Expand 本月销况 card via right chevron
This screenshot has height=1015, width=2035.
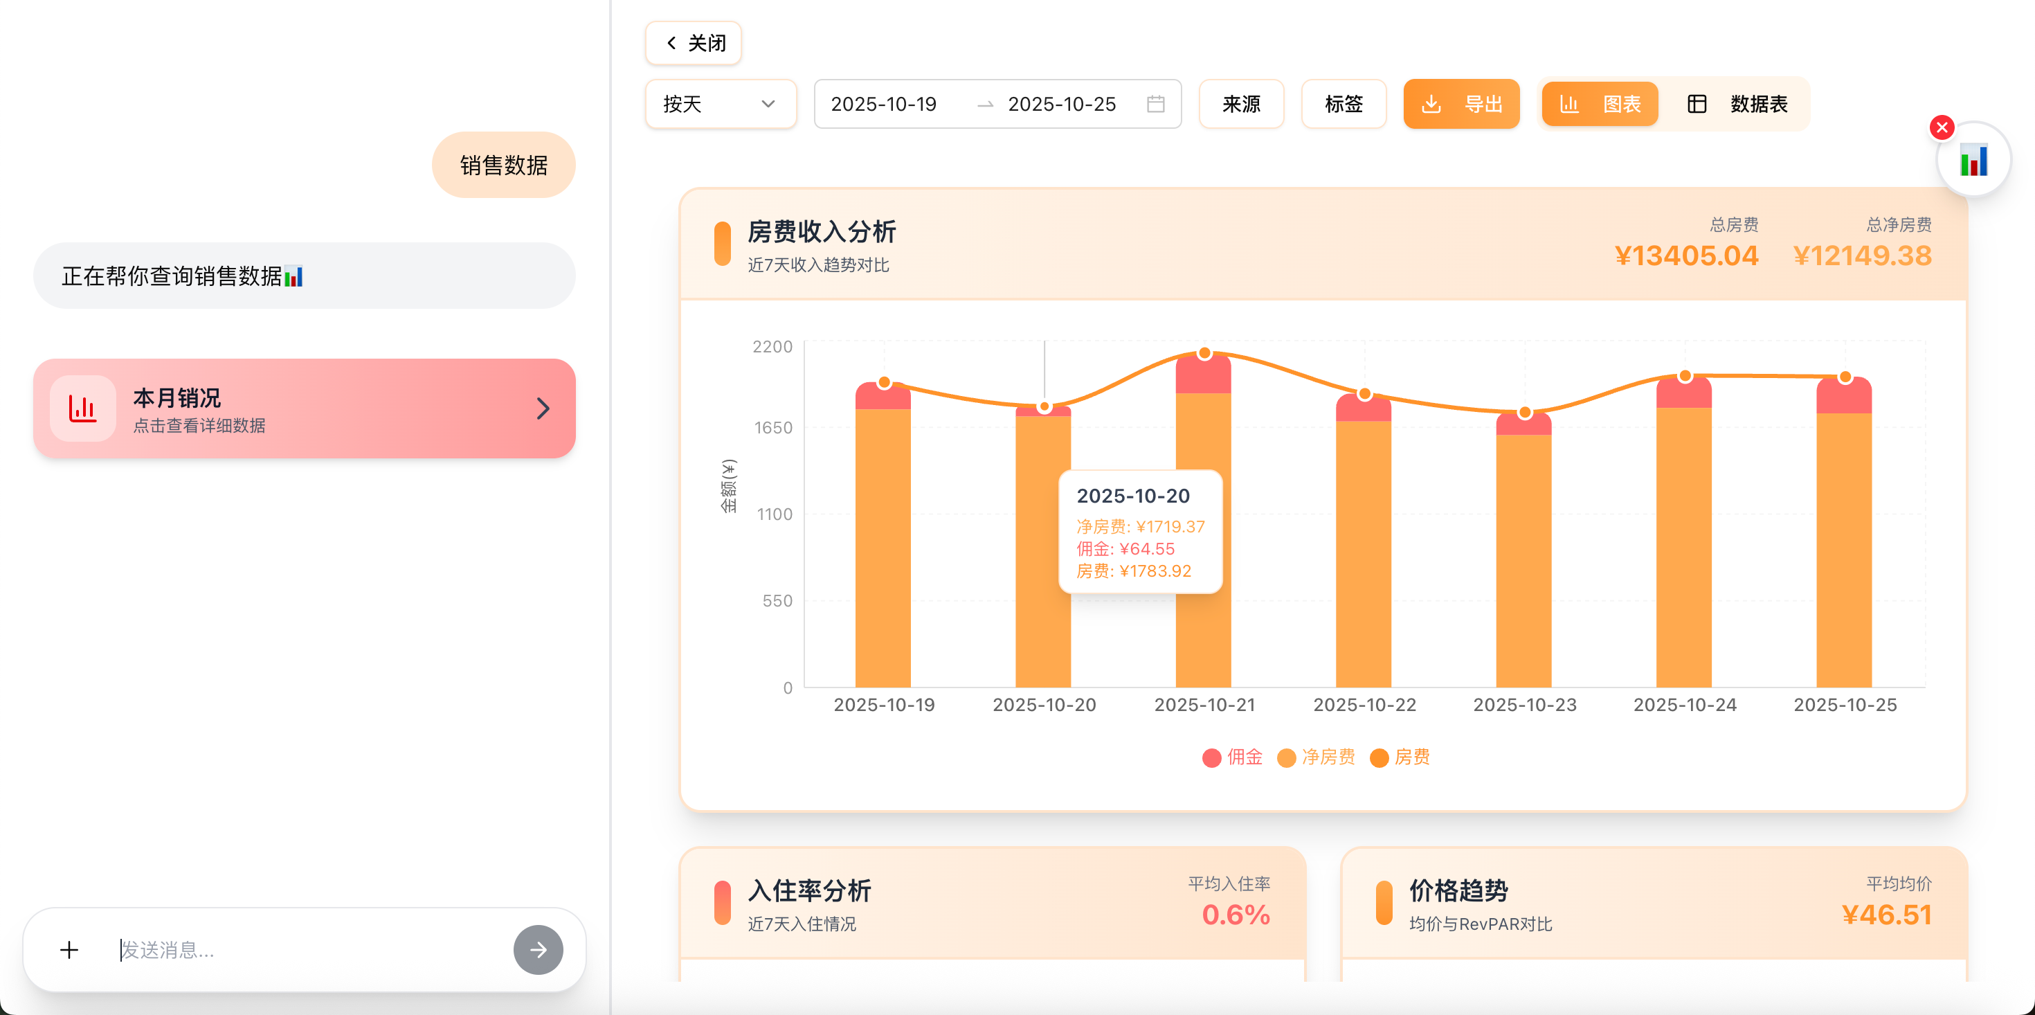coord(543,408)
